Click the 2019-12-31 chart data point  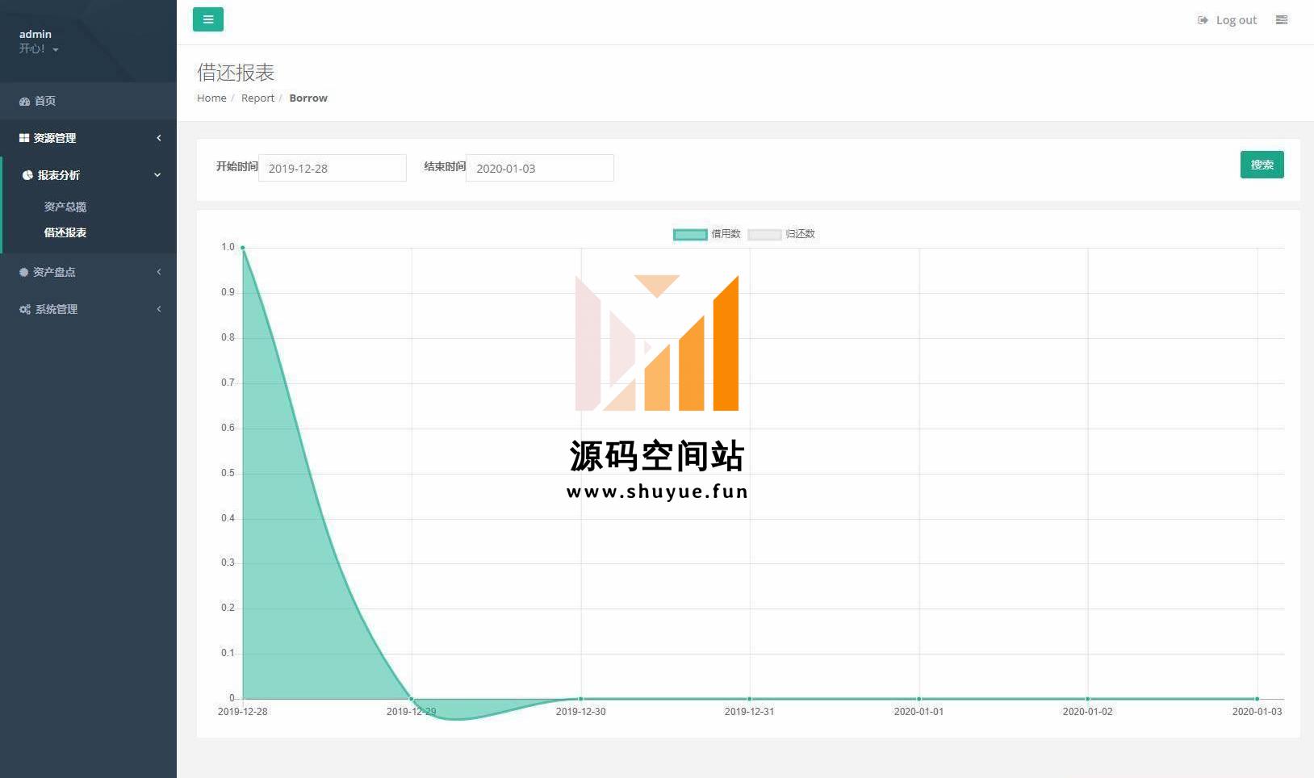click(x=750, y=699)
